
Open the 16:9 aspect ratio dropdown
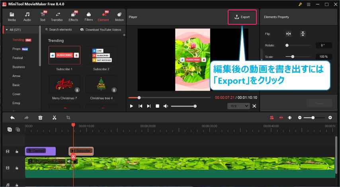tap(238, 106)
